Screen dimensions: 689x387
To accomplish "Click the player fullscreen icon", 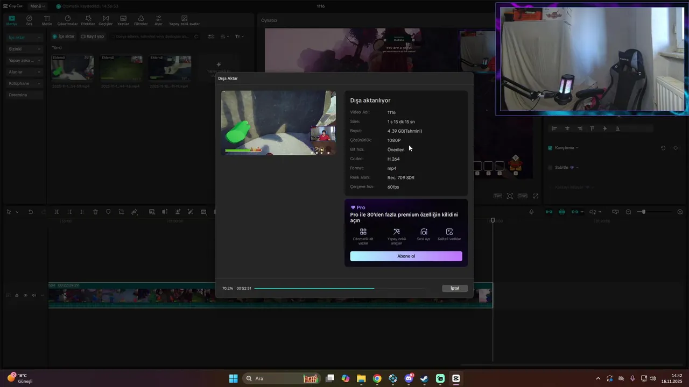I will 536,196.
